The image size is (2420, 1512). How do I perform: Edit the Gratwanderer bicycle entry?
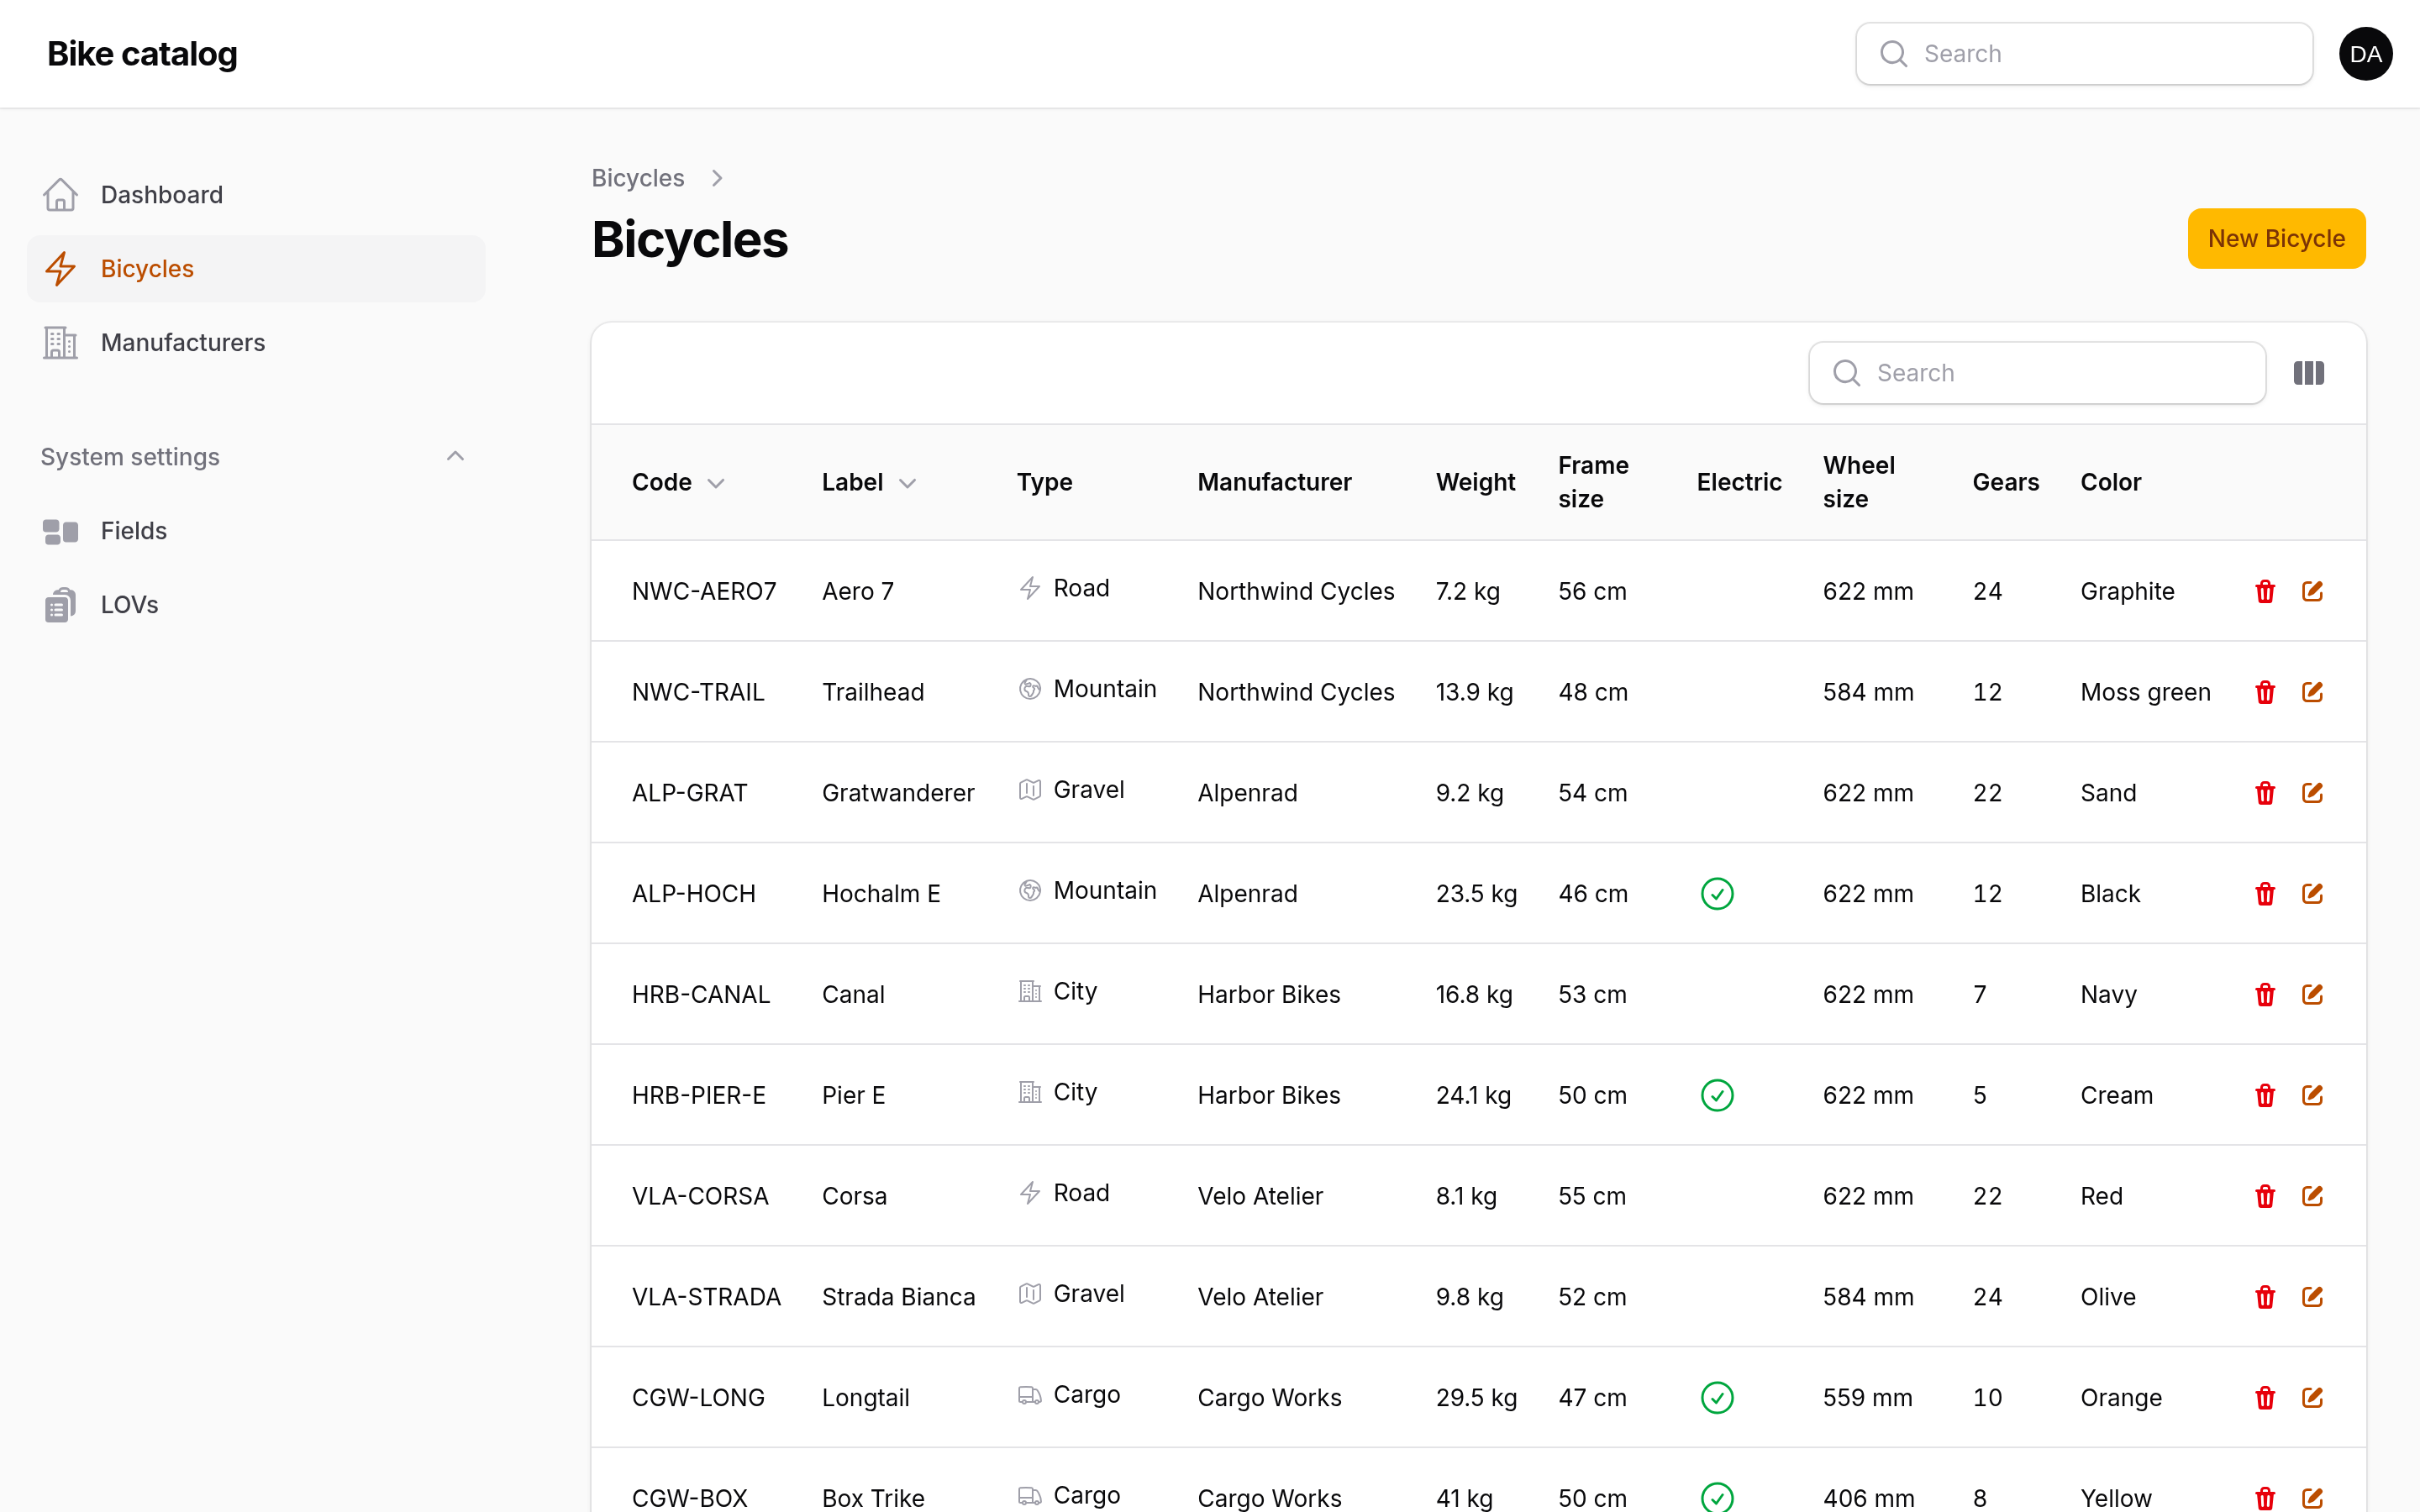2312,793
